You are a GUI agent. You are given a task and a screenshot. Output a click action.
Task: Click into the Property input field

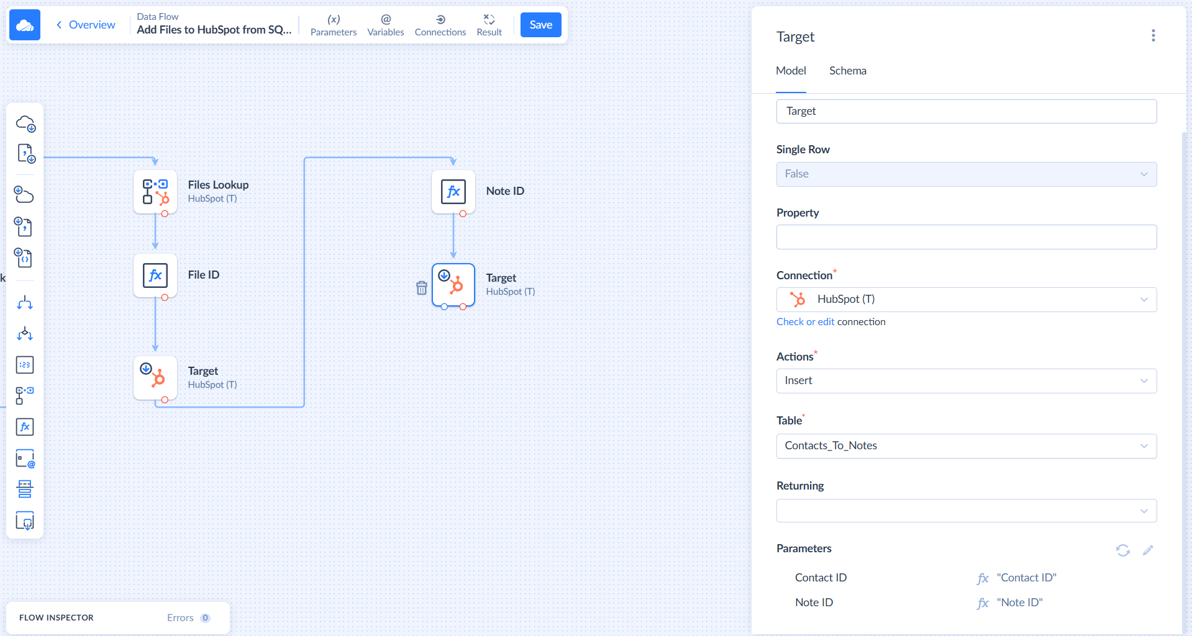coord(966,237)
